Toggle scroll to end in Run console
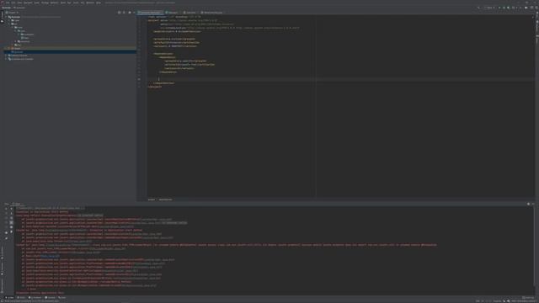 tap(11, 222)
